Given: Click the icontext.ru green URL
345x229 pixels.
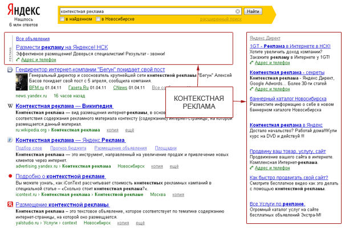Looking at the screenshot, I should (26, 195).
